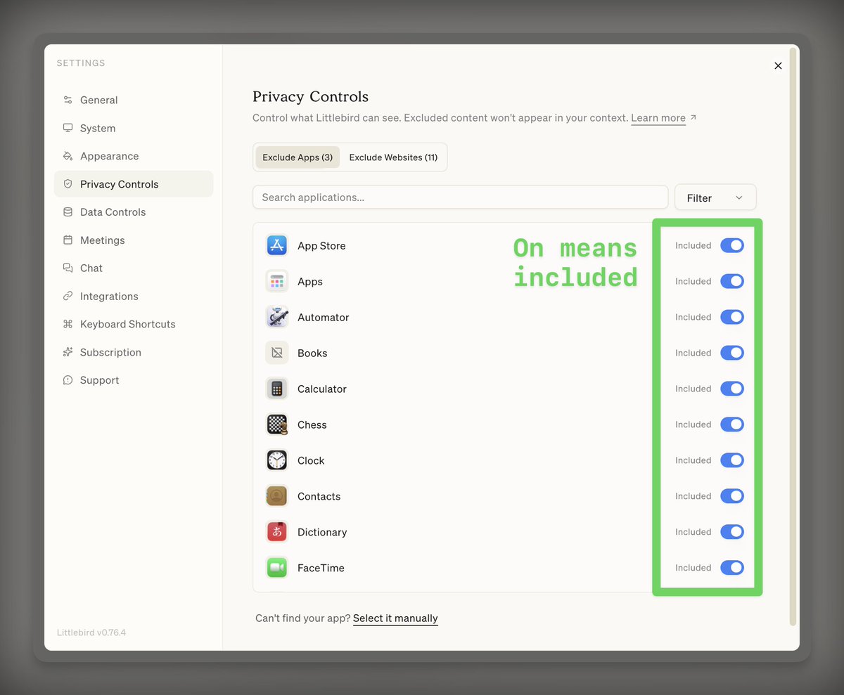The image size is (844, 695).
Task: Click the Meetings calendar icon
Action: pos(68,240)
